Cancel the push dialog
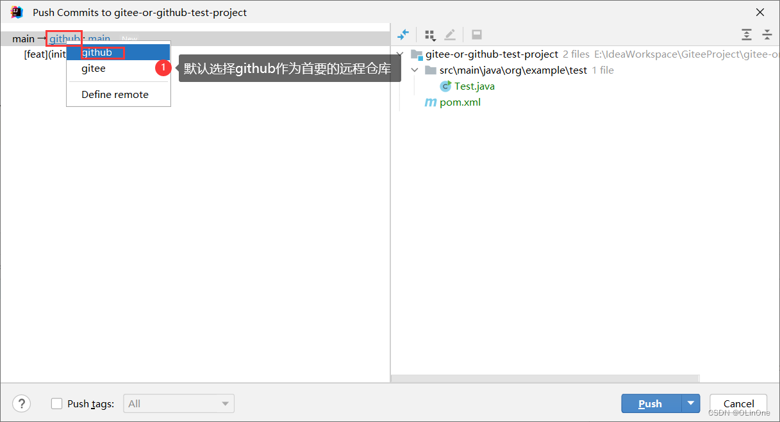Screen dimensions: 780x422 tap(738, 403)
